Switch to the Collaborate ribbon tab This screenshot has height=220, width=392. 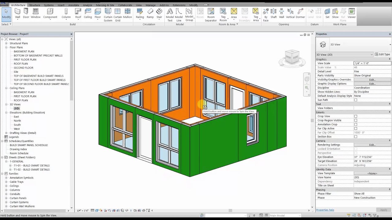click(125, 5)
